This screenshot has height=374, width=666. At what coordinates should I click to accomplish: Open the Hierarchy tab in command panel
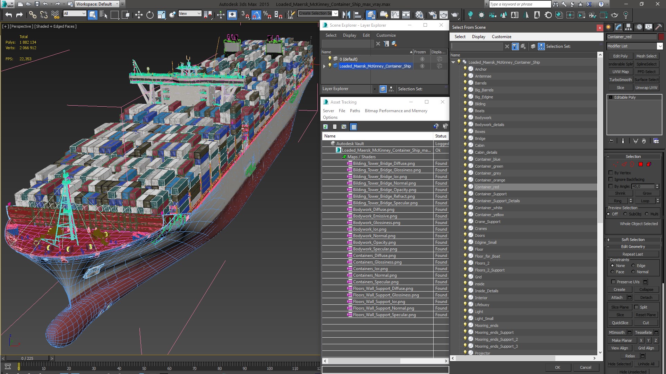[628, 27]
